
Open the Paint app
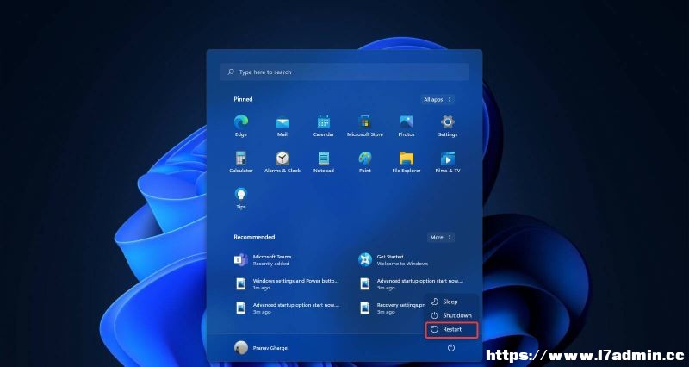[364, 162]
